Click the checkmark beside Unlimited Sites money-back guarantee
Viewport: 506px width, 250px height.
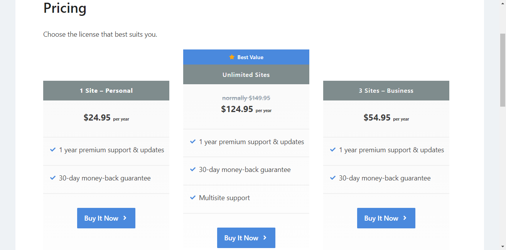tap(193, 170)
